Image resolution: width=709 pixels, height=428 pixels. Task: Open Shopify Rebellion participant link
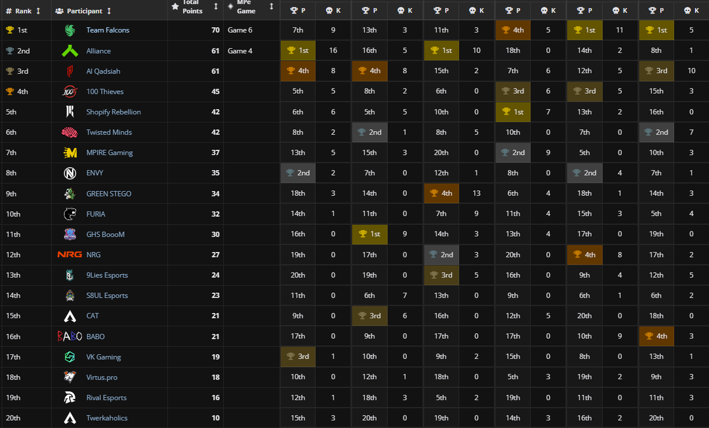[113, 112]
